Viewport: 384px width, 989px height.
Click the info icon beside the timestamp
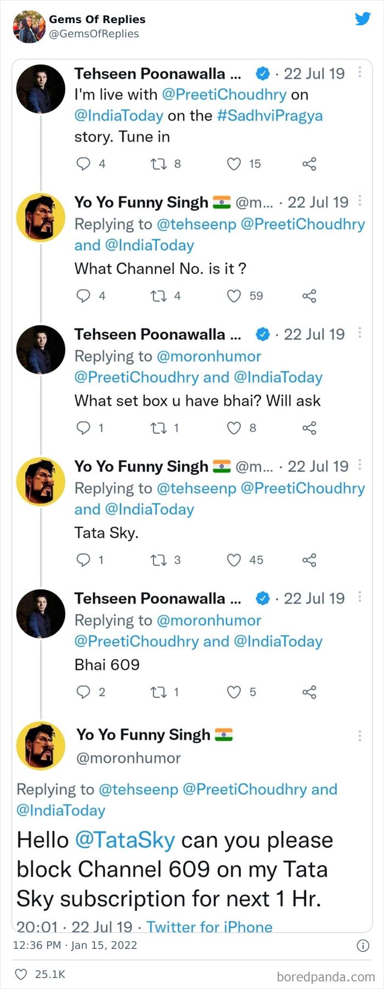point(363,946)
